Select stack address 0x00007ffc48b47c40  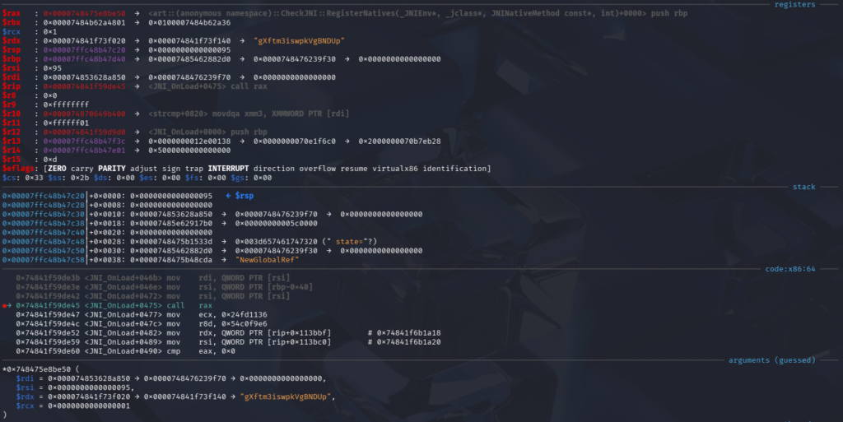point(44,233)
